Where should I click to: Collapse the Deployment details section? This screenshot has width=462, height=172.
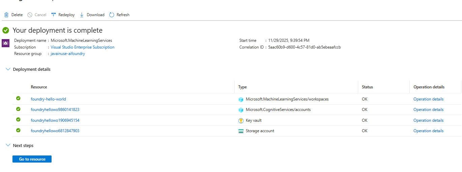click(x=8, y=69)
